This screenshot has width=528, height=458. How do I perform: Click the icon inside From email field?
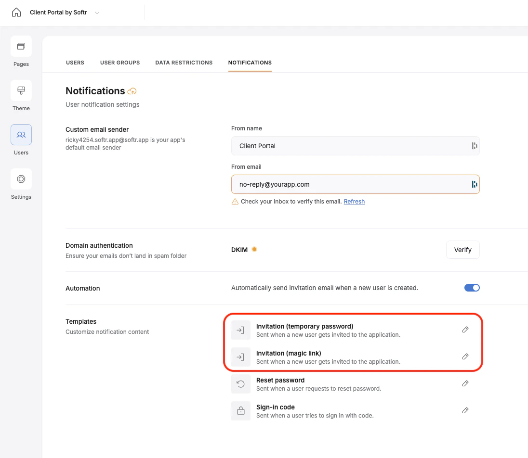(x=474, y=184)
